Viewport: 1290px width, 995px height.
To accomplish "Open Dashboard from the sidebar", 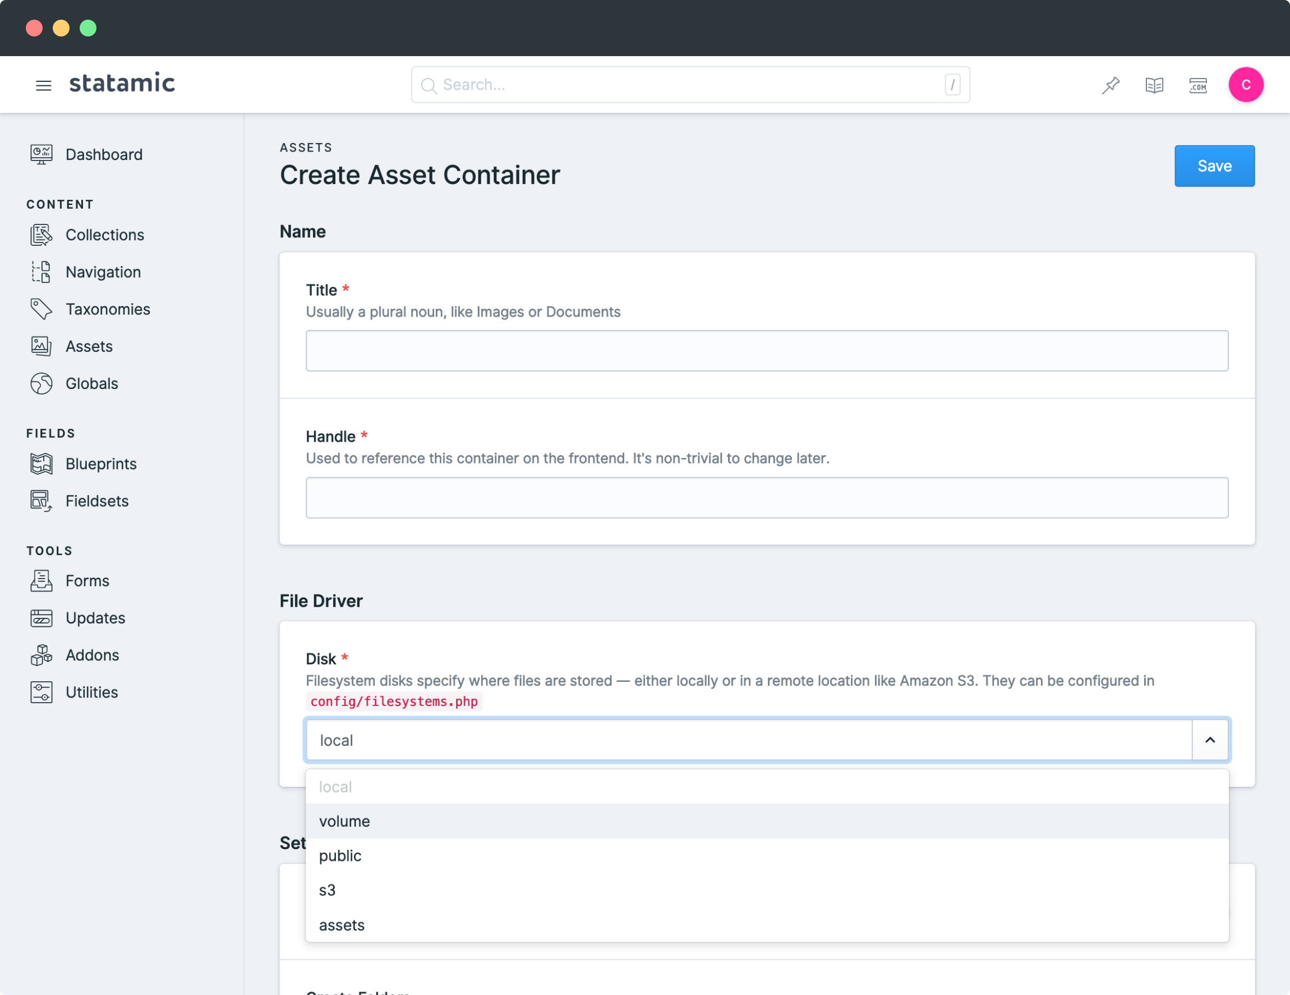I will [104, 154].
